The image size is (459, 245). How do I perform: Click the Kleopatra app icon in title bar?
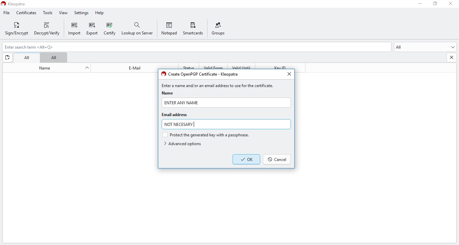point(3,4)
